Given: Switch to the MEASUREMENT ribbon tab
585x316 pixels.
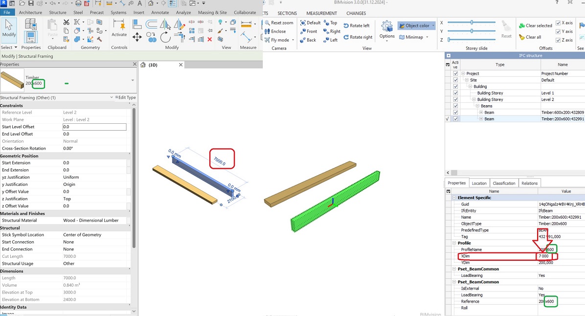Looking at the screenshot, I should pyautogui.click(x=322, y=13).
